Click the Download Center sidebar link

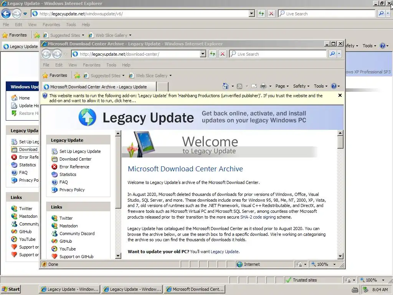[x=76, y=159]
